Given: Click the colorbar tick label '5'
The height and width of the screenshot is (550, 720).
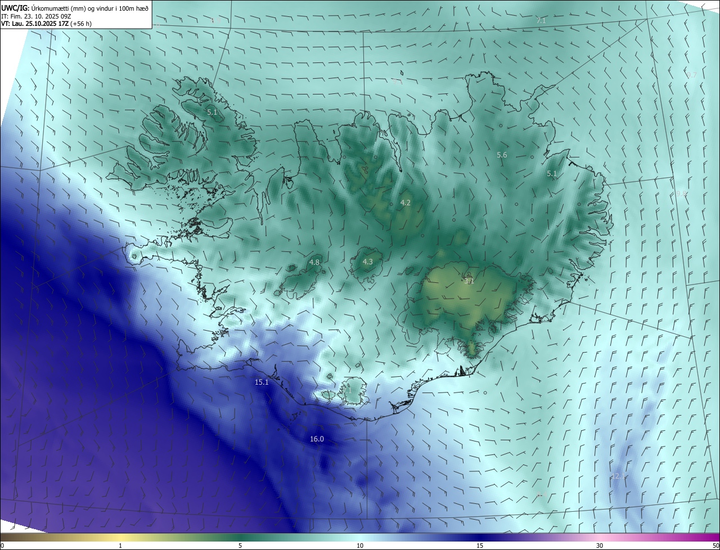Looking at the screenshot, I should [240, 546].
